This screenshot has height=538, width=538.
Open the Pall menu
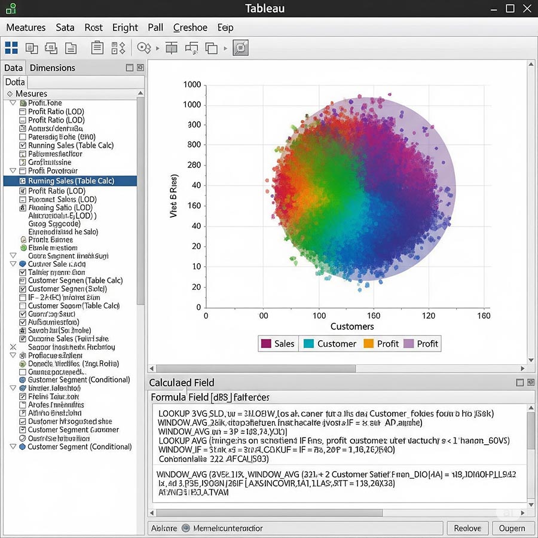155,27
